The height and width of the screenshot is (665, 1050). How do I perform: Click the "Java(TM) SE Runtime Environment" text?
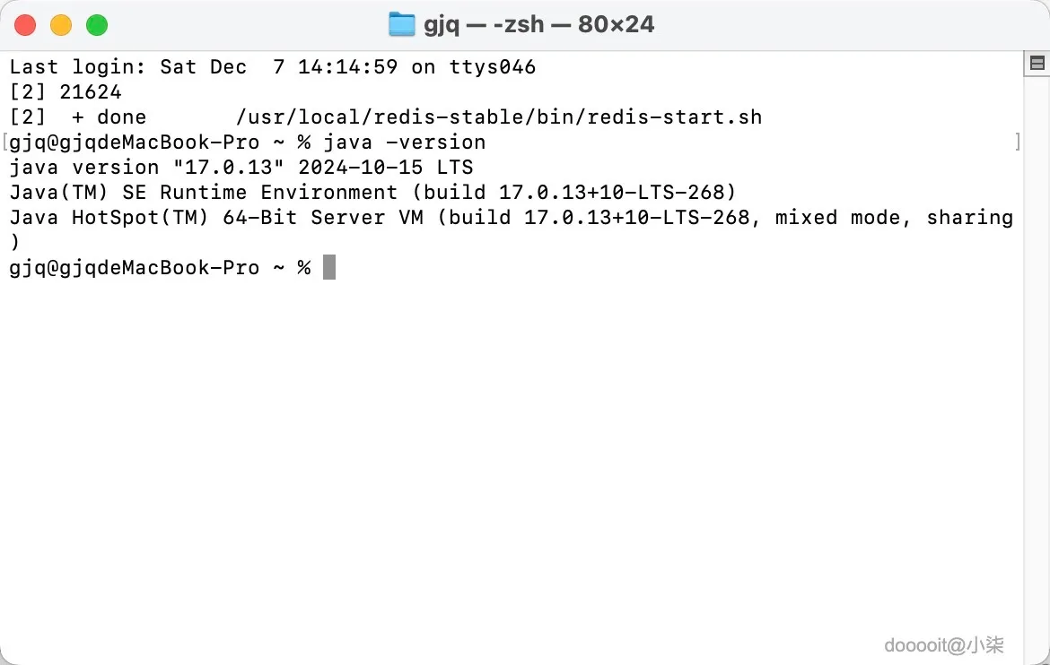[203, 192]
